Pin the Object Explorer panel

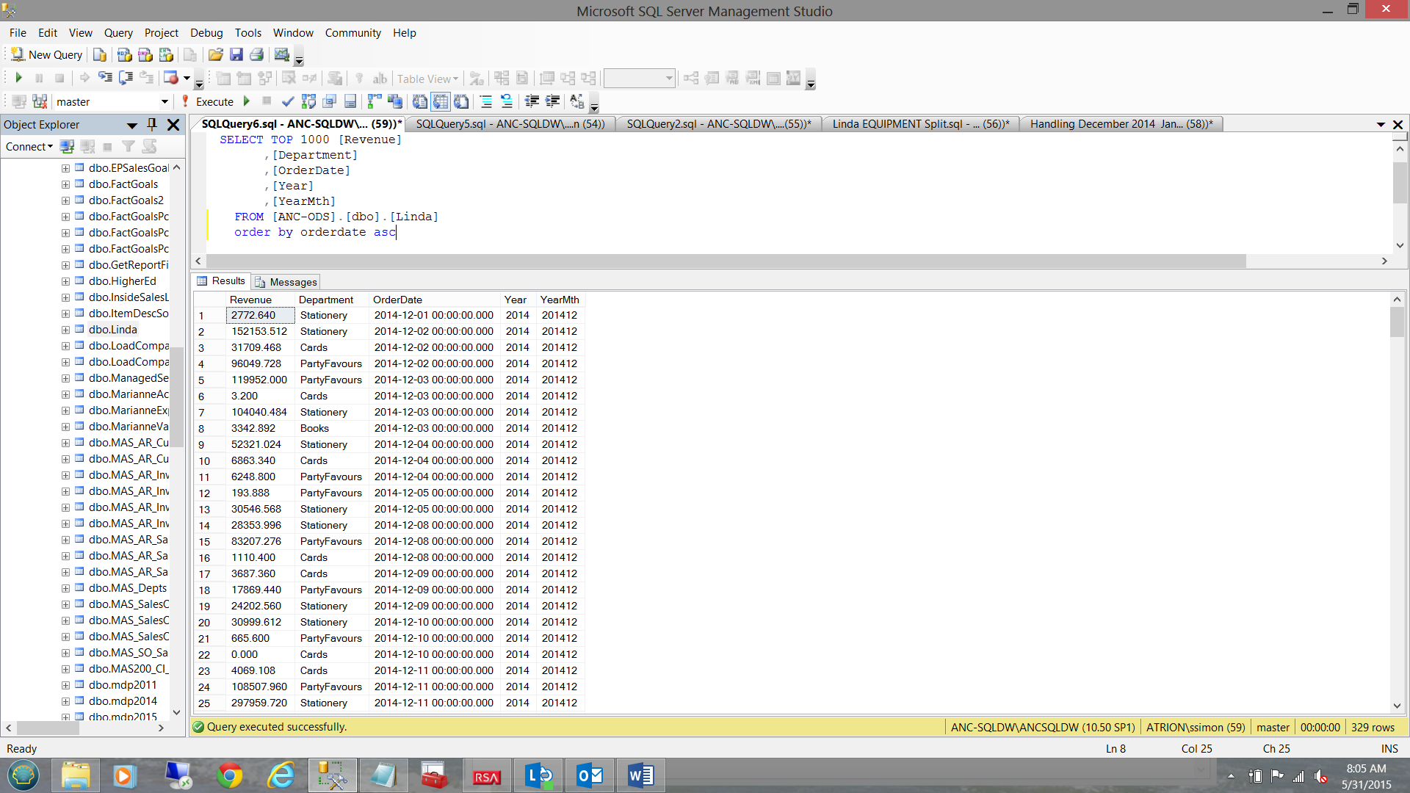[152, 124]
